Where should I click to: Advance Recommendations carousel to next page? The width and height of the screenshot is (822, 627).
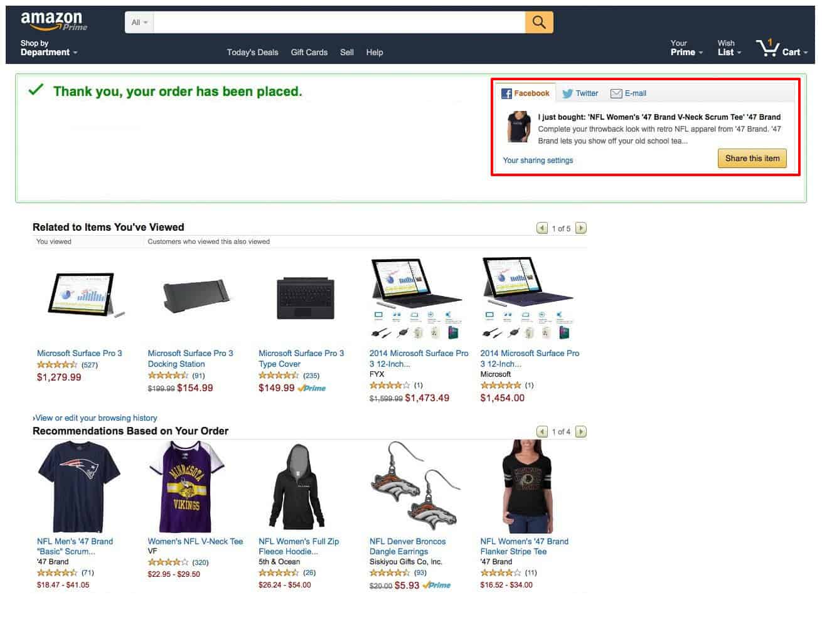pos(581,431)
